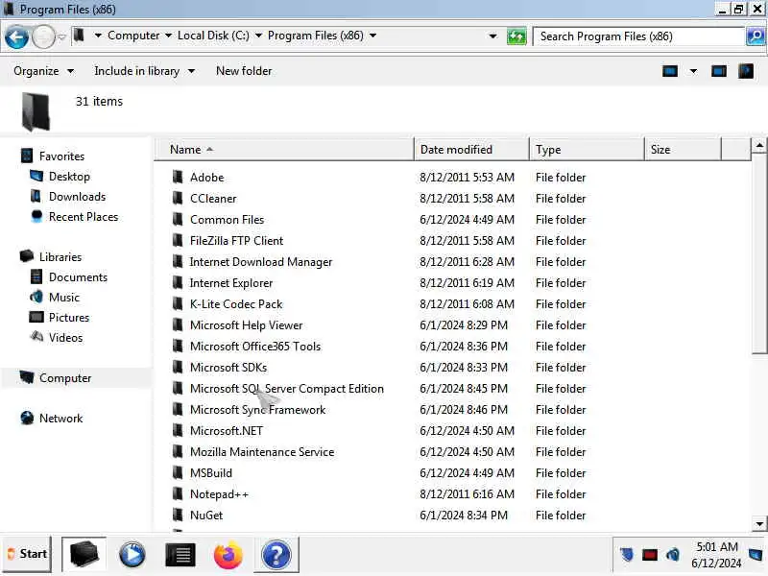The height and width of the screenshot is (576, 768).
Task: Click the green Refresh button in address bar
Action: (x=516, y=36)
